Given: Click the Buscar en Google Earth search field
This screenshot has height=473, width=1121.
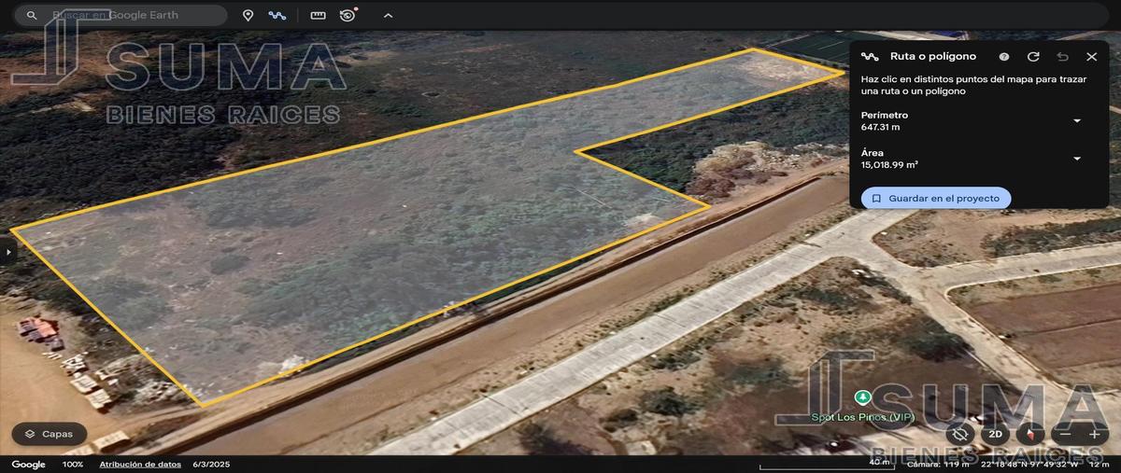Looking at the screenshot, I should (121, 15).
